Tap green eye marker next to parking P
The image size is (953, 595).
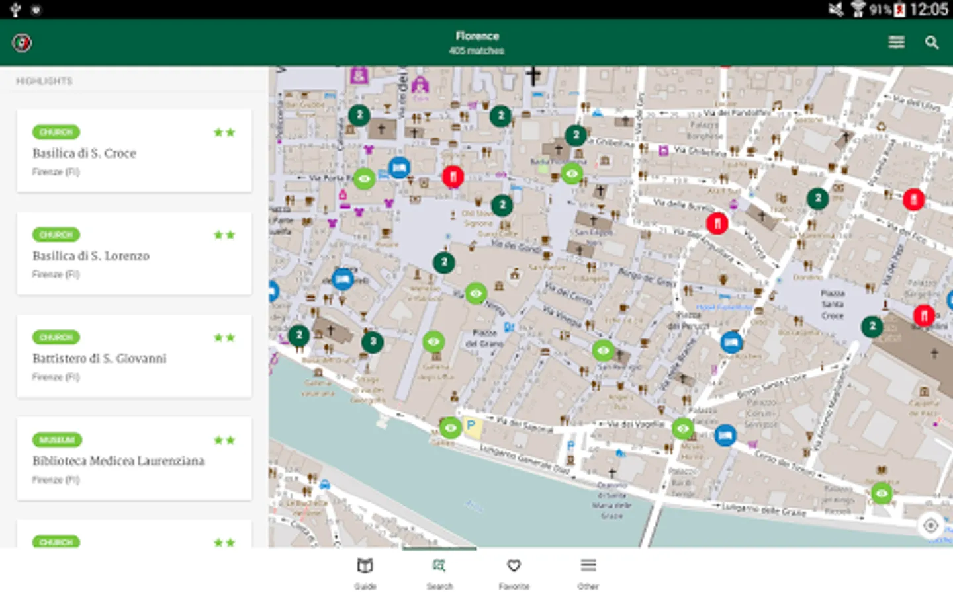(x=450, y=428)
